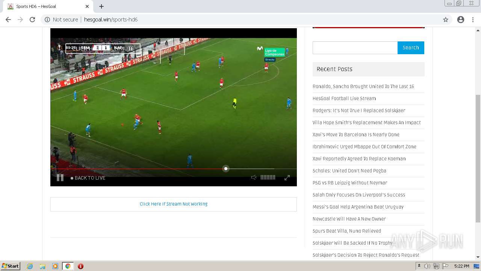This screenshot has height=271, width=481.
Task: Open HesGoal Football Live Stream post
Action: (x=344, y=99)
